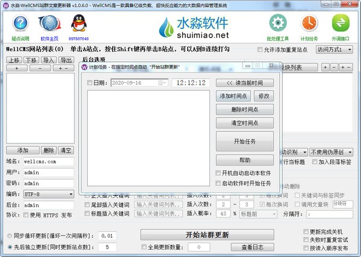Enable the 日期 checkbox in task dialog
361x257 pixels.
(x=91, y=83)
